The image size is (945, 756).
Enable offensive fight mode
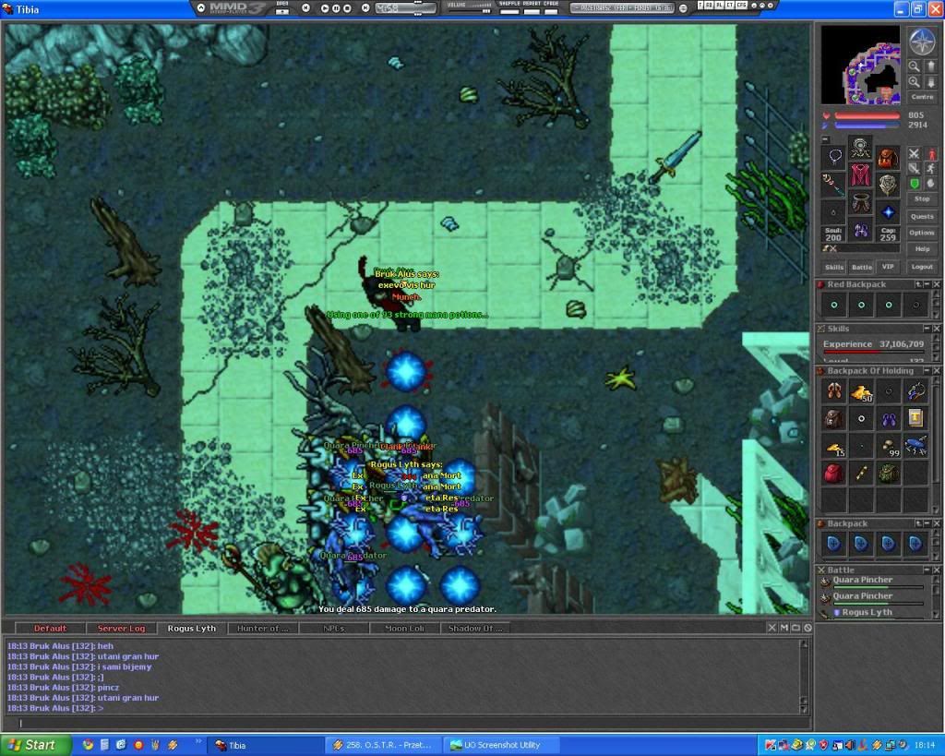click(915, 154)
